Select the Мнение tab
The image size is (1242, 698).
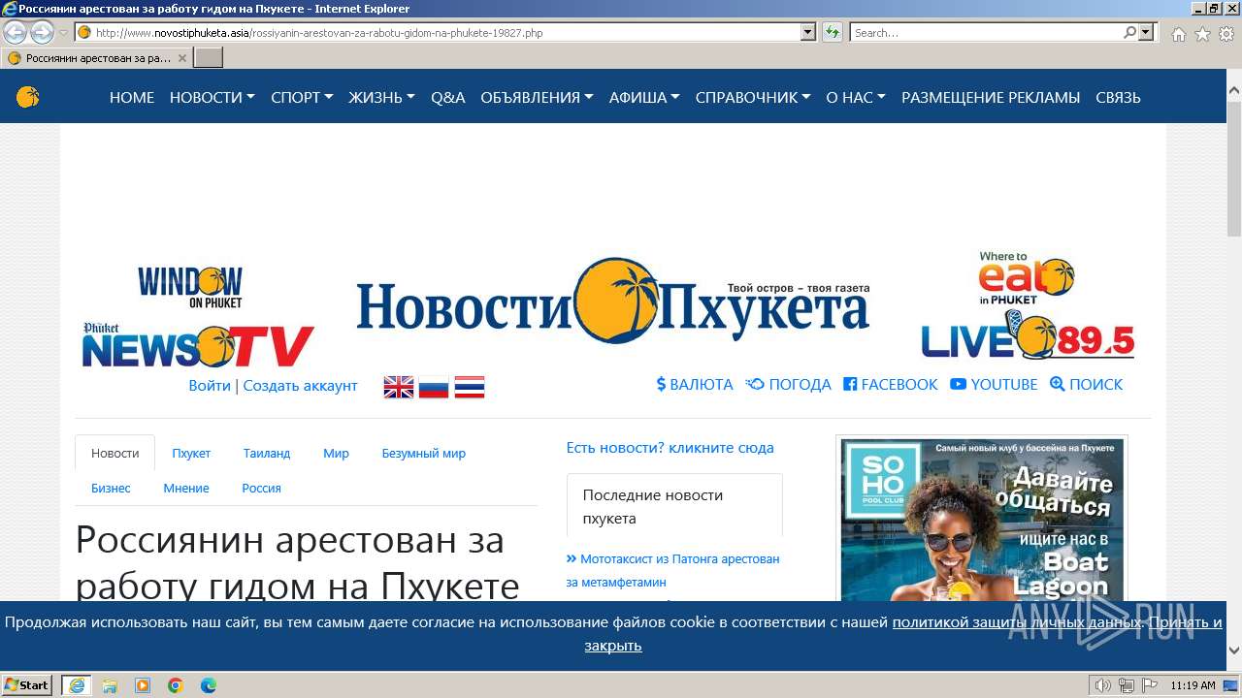pos(186,488)
